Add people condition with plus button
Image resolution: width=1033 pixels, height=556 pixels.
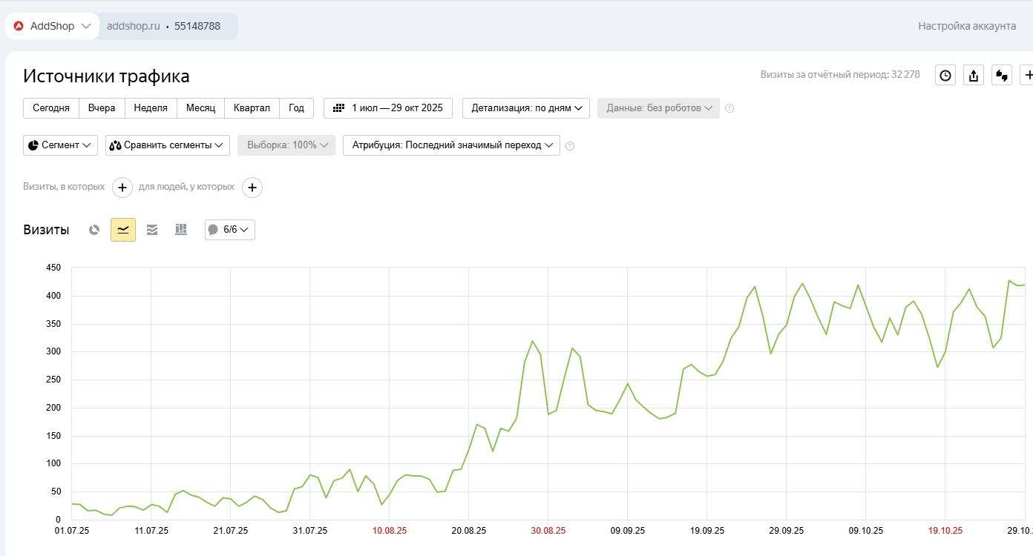click(252, 188)
